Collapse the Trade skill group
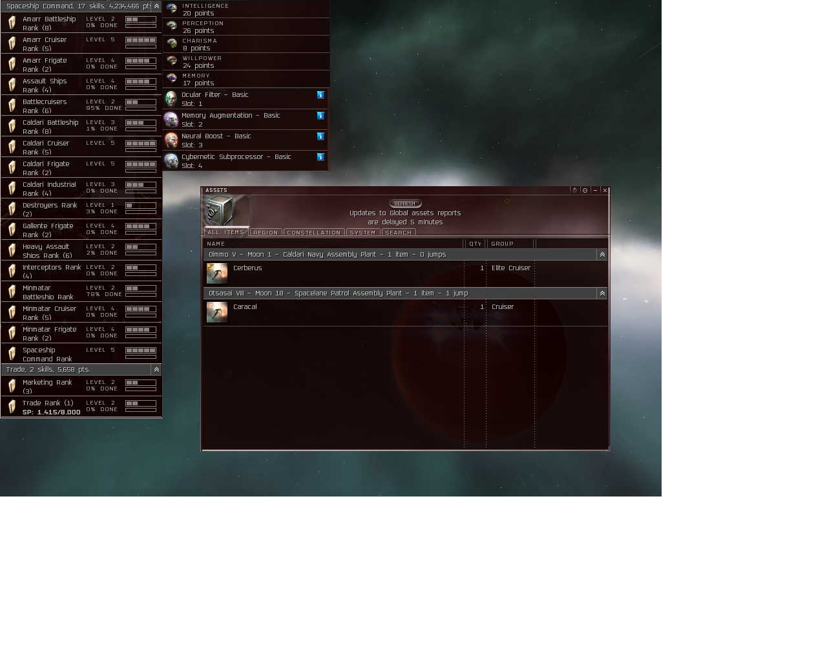 (x=156, y=369)
